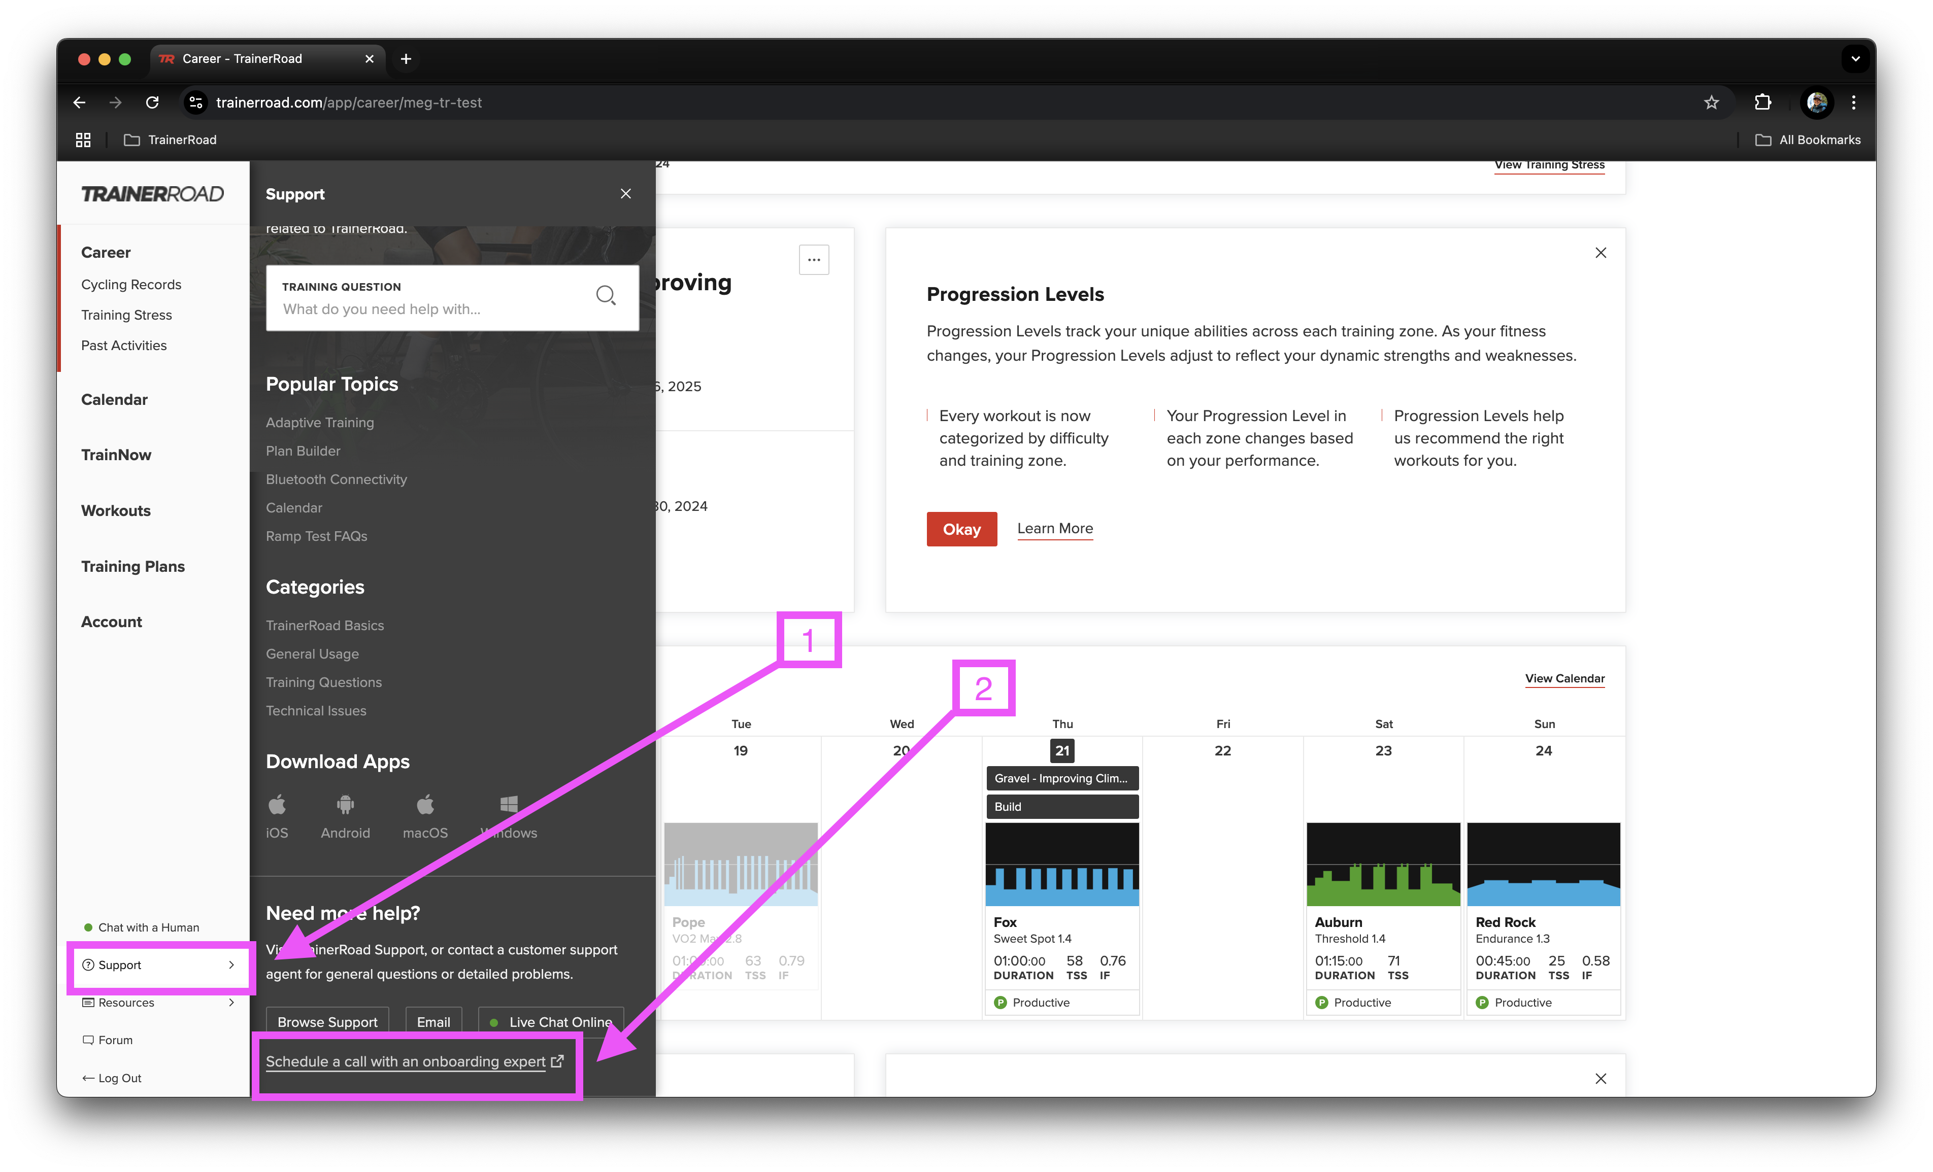The width and height of the screenshot is (1933, 1172).
Task: Open the Chrome profile avatar
Action: click(1816, 102)
